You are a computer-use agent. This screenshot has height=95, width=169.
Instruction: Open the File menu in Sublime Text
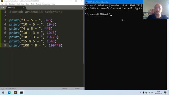pyautogui.click(x=2, y=4)
